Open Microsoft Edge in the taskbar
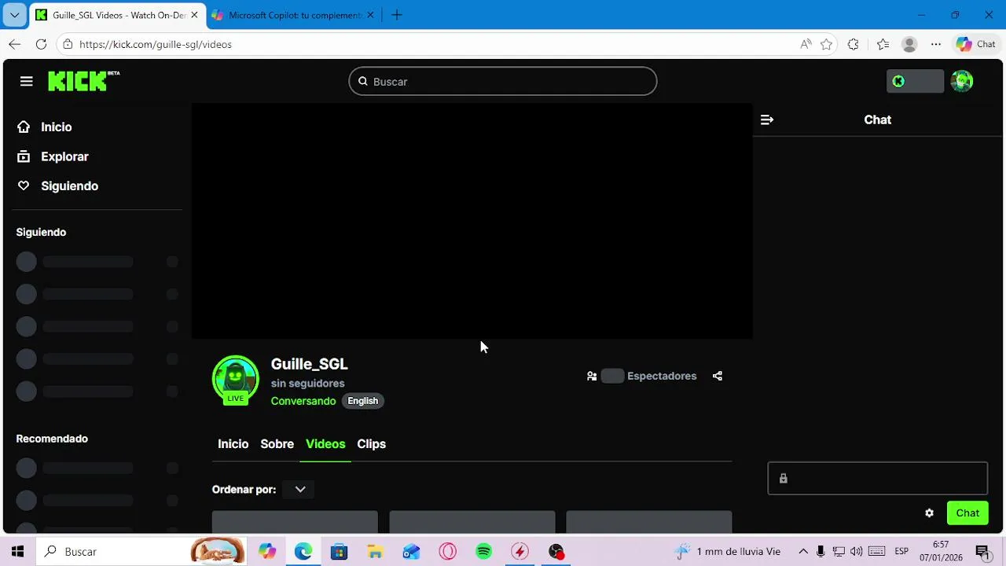1006x566 pixels. 303,552
